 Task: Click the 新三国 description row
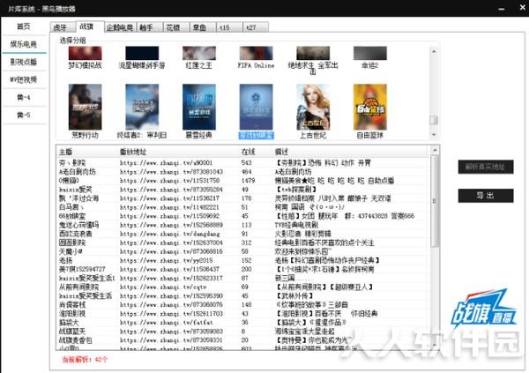243,278
